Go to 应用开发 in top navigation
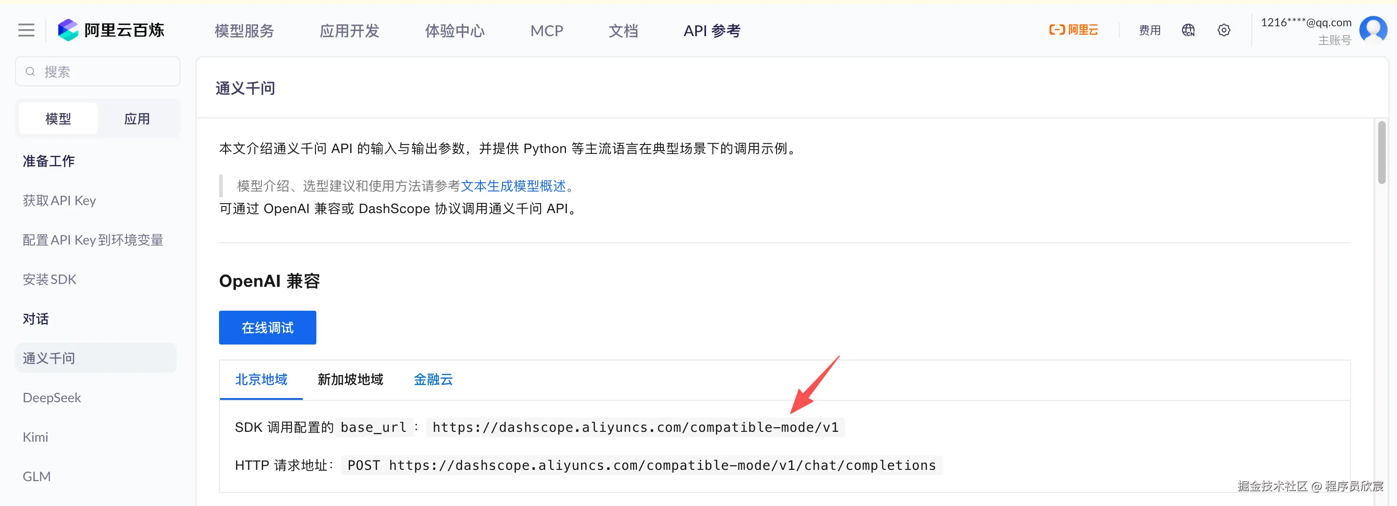This screenshot has width=1397, height=506. (x=349, y=31)
